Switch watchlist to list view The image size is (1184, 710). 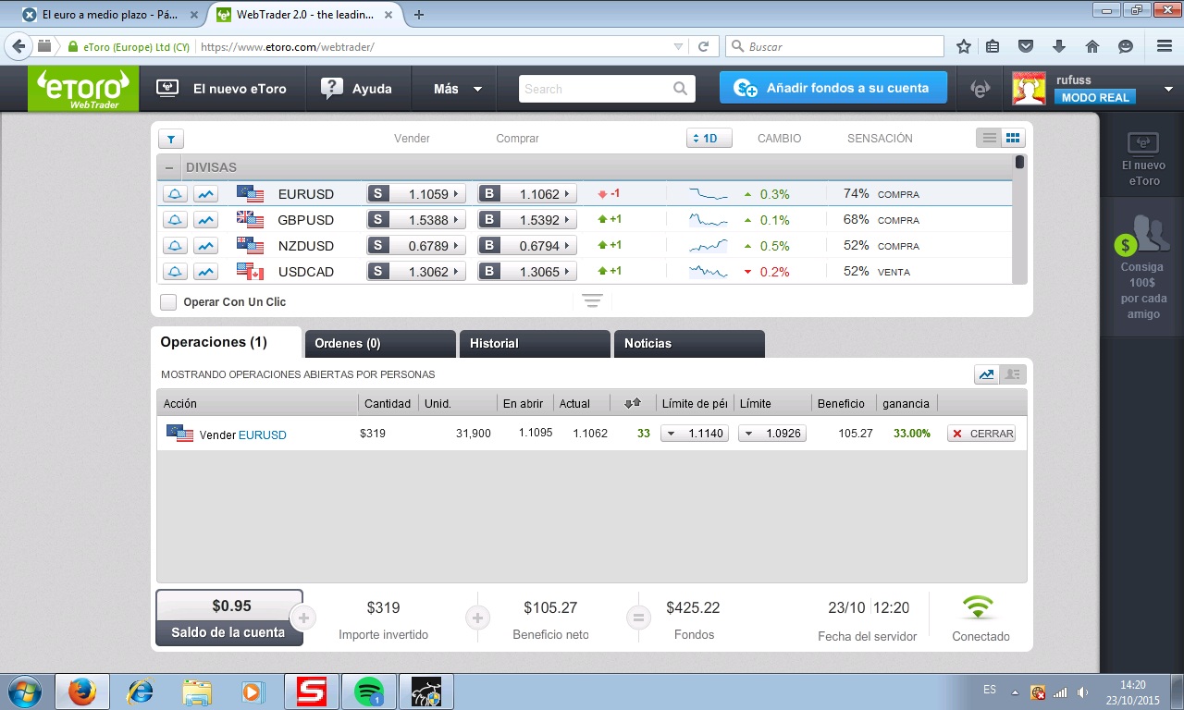pyautogui.click(x=989, y=138)
